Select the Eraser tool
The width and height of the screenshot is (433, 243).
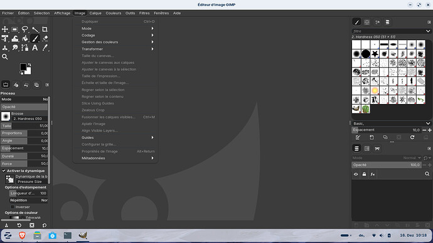(x=45, y=39)
